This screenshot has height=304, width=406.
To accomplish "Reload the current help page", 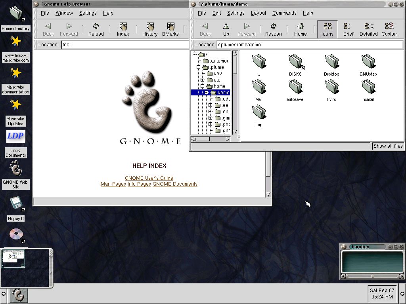I will 96,29.
